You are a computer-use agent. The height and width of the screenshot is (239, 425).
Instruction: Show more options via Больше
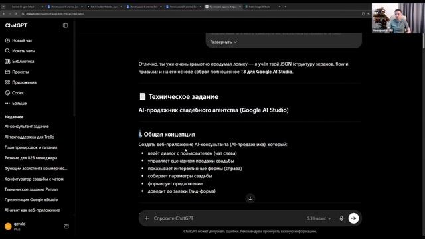pyautogui.click(x=16, y=104)
